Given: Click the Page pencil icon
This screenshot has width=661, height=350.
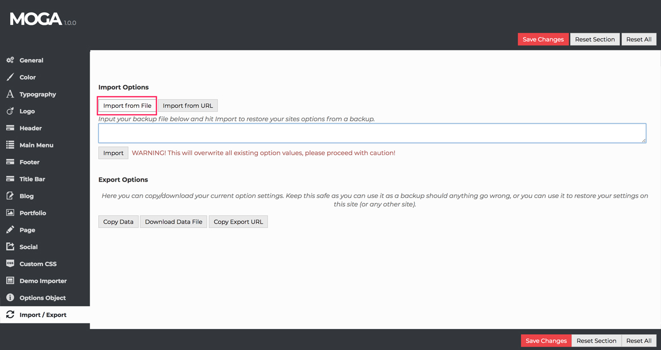Looking at the screenshot, I should 10,230.
